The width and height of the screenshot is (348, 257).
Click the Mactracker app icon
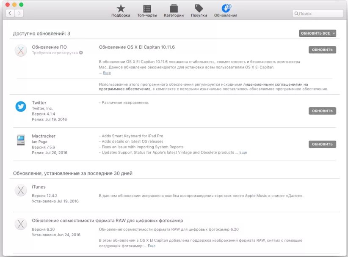point(21,140)
